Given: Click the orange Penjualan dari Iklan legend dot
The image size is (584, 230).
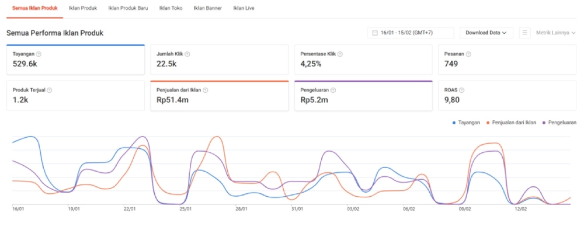Looking at the screenshot, I should (x=488, y=123).
